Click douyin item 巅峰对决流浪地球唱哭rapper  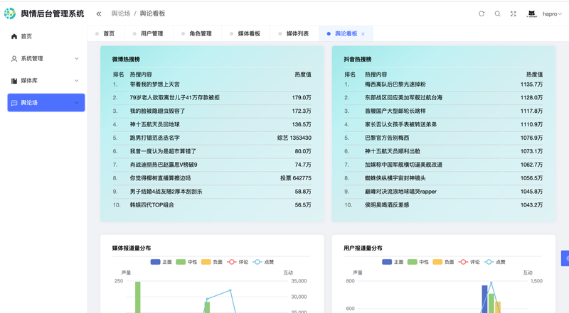[400, 192]
